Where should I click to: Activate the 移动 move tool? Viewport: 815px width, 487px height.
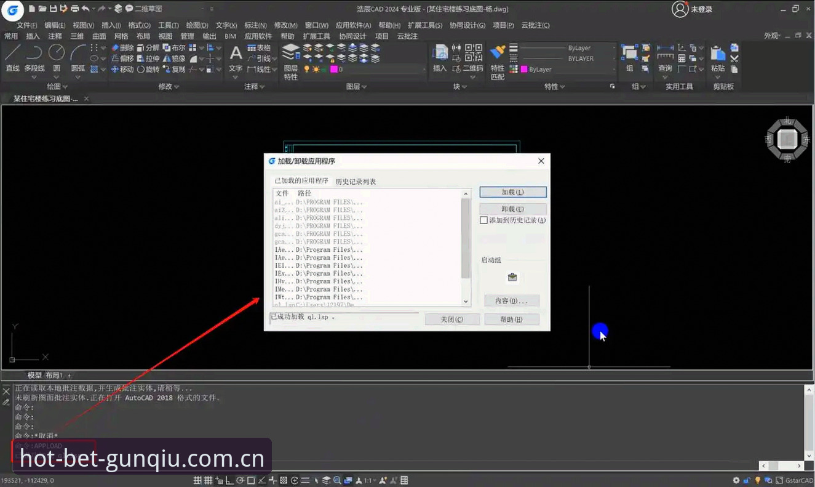point(122,70)
